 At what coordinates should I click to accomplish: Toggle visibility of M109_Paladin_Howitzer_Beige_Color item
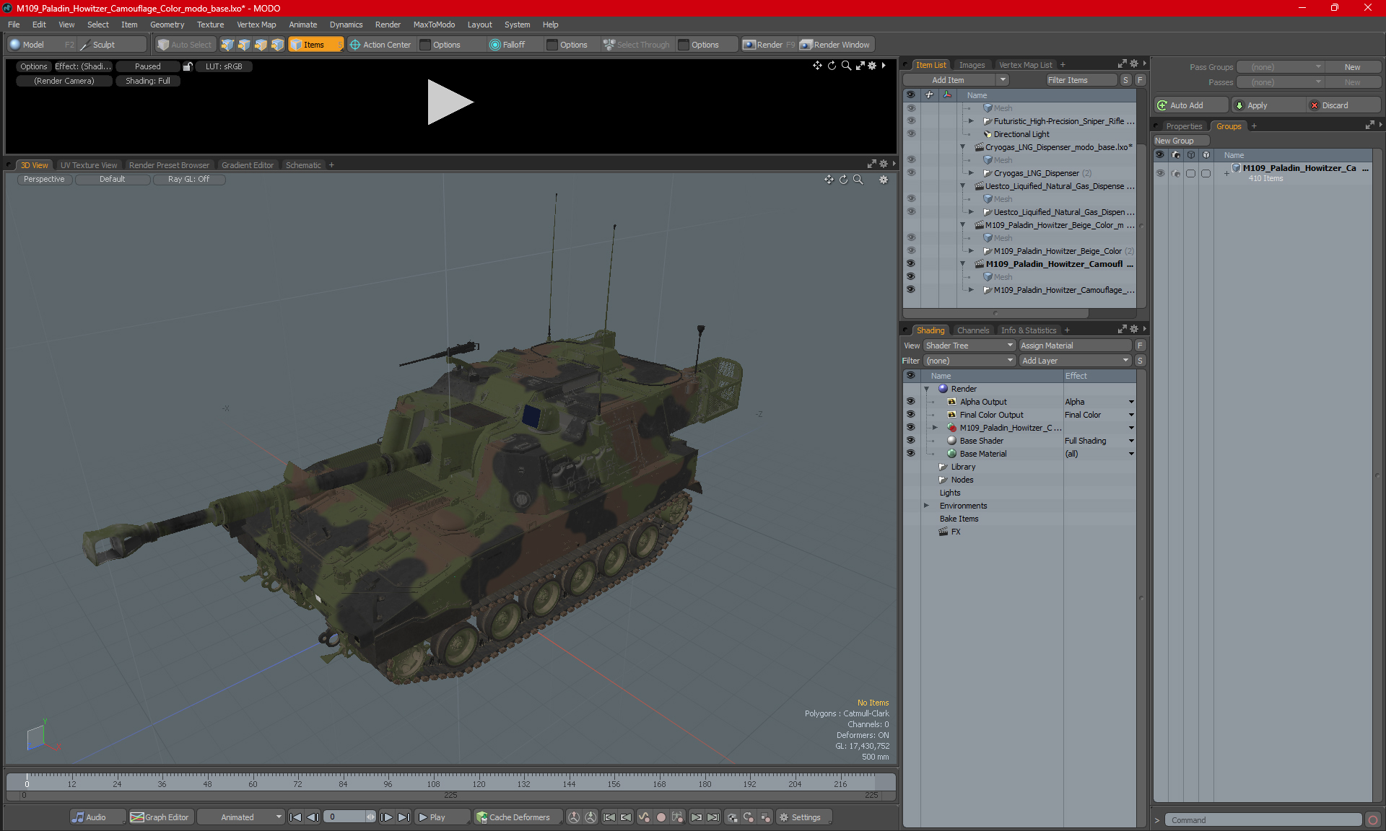(911, 251)
